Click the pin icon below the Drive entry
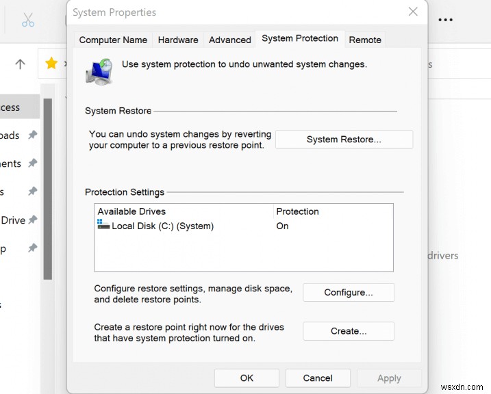Image resolution: width=491 pixels, height=394 pixels. point(33,248)
